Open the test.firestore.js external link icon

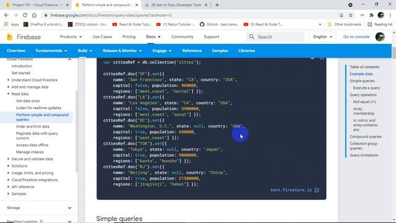(317, 190)
